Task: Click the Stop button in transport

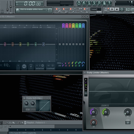Action: pyautogui.click(x=117, y=9)
